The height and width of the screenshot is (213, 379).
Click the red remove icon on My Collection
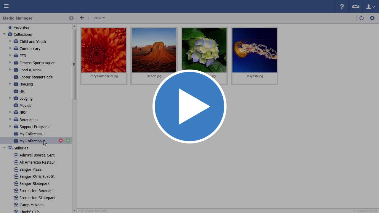[61, 141]
